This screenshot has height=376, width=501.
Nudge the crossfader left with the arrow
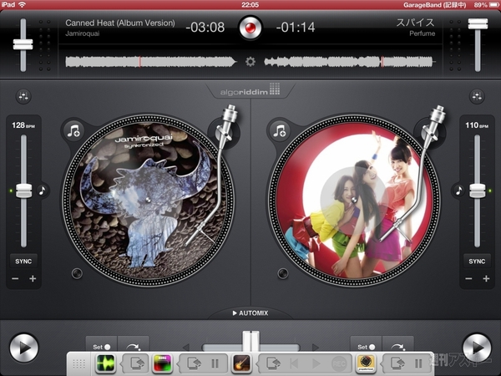(x=186, y=348)
